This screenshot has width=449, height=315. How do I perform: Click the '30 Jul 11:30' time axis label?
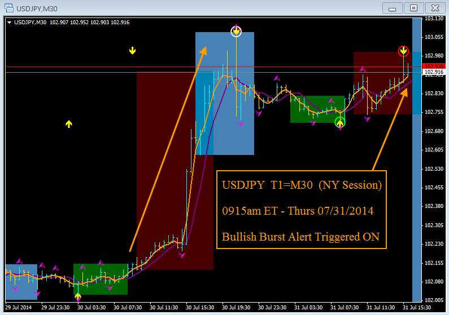point(164,308)
